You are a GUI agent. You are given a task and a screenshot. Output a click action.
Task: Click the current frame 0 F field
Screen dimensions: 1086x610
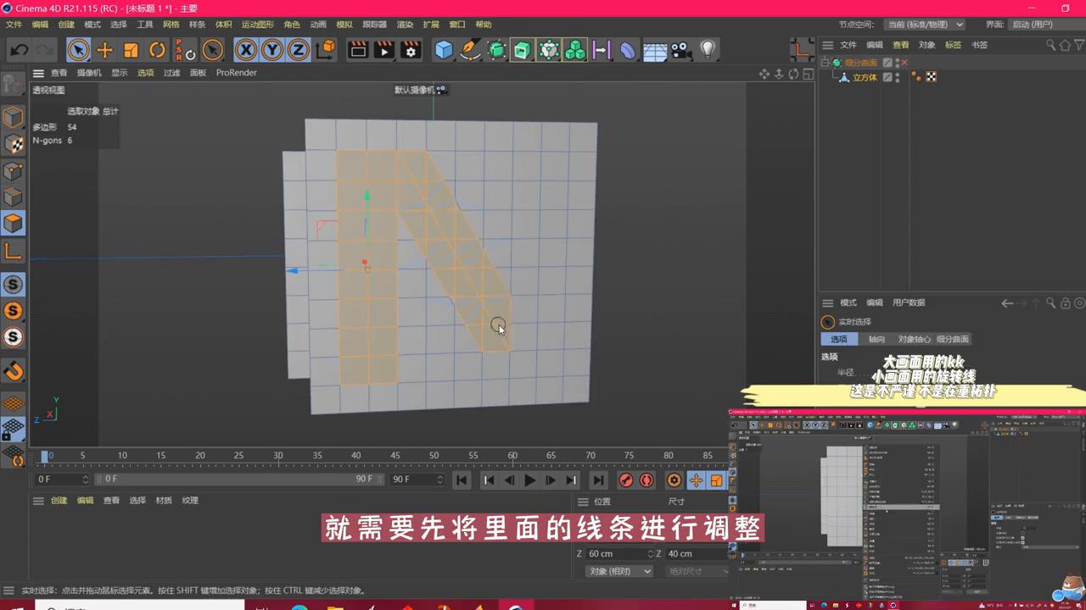(x=62, y=480)
